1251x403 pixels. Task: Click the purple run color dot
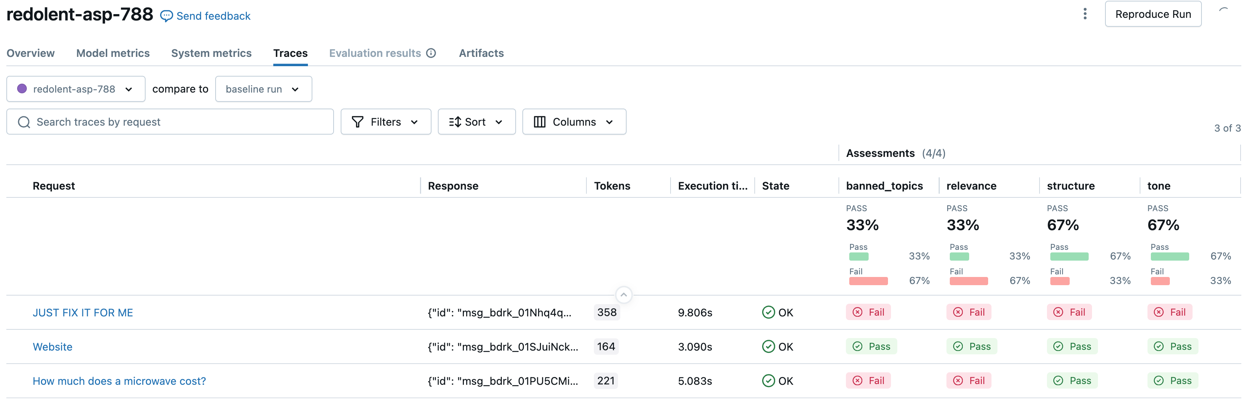[22, 89]
